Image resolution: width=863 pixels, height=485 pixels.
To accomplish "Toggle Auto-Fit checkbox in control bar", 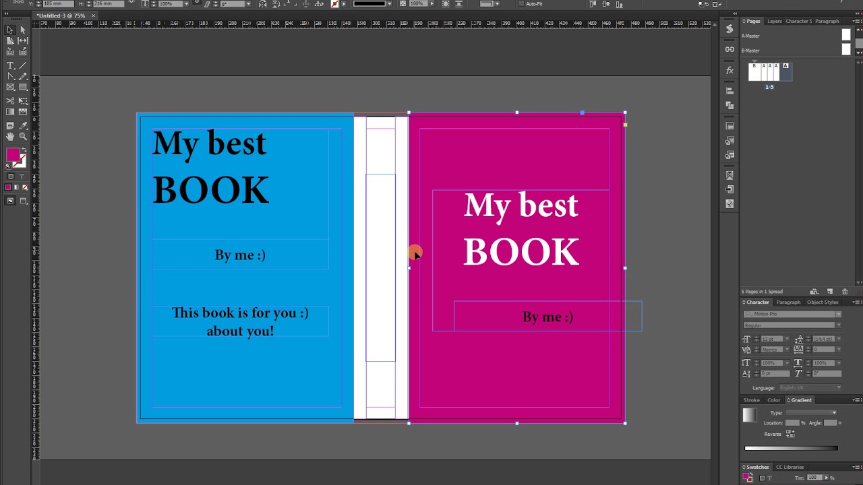I will pos(521,4).
